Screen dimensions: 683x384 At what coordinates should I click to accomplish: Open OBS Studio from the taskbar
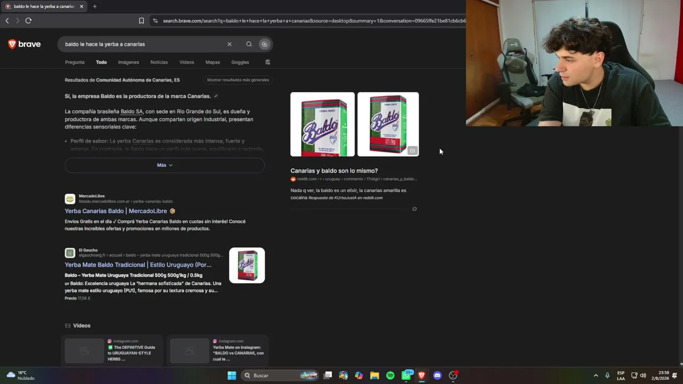tap(453, 375)
